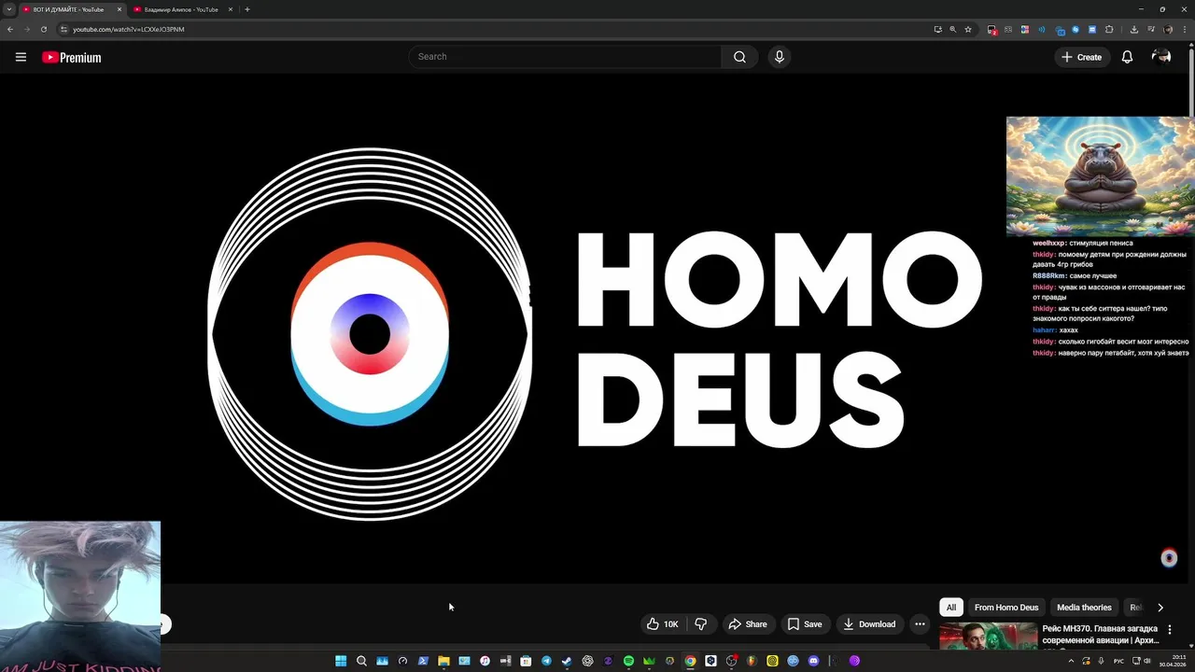Open a new browser tab

click(247, 9)
